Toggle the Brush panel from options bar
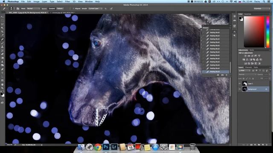 (x=18, y=8)
